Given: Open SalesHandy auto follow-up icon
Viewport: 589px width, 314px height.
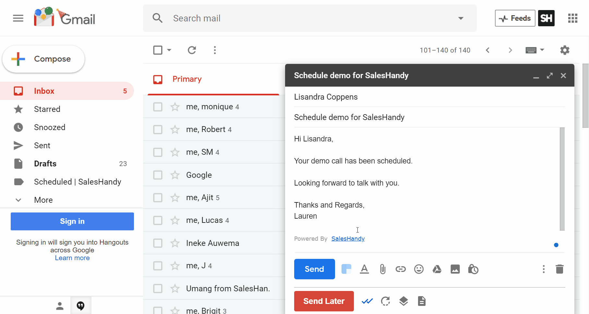Looking at the screenshot, I should click(385, 301).
